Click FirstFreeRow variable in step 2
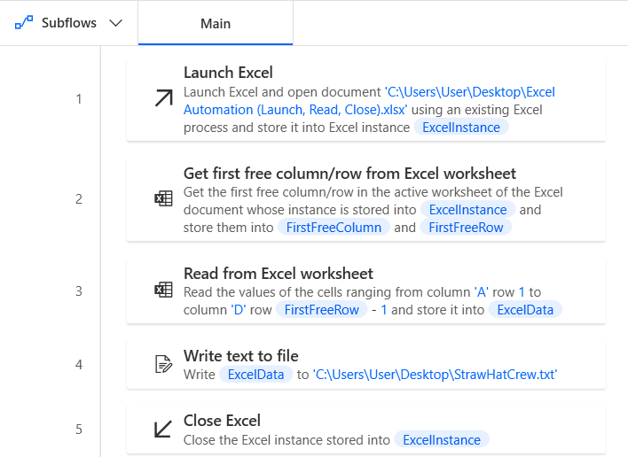The image size is (628, 457). 466,227
